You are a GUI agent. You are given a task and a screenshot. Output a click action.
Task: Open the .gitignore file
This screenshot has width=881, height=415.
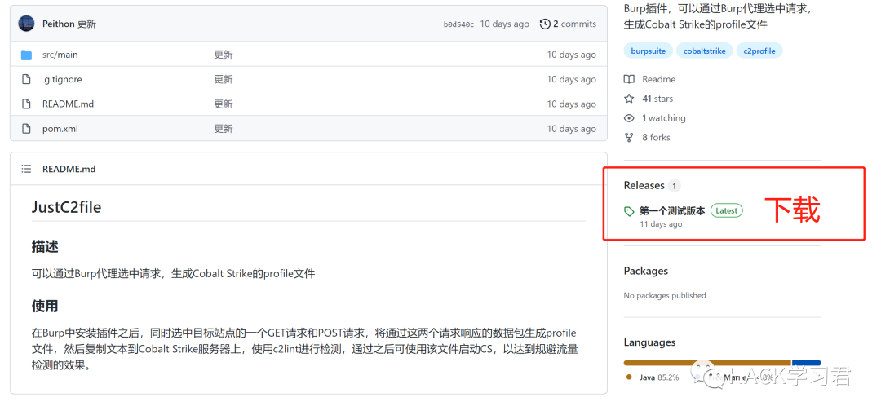[62, 79]
